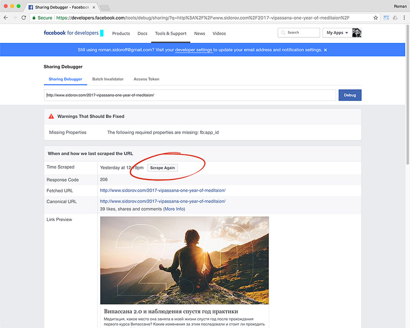
Task: Click the red warning triangle icon
Action: [x=51, y=117]
